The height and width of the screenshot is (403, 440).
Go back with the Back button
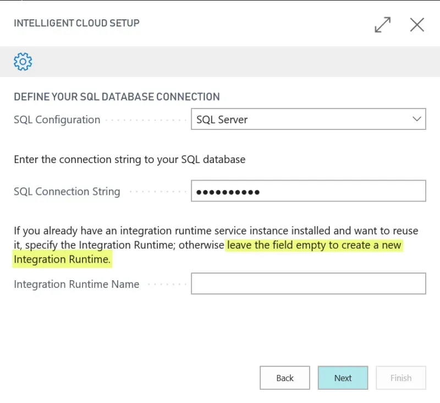285,378
